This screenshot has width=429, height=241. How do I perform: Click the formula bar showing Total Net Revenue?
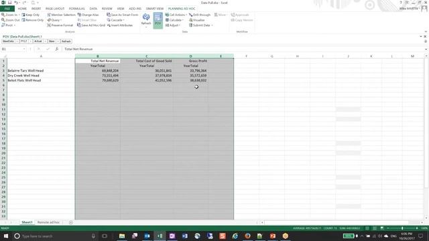click(243, 49)
